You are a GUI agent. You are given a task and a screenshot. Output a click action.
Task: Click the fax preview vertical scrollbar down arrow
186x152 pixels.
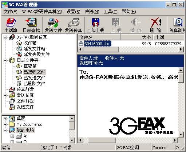tap(181, 134)
